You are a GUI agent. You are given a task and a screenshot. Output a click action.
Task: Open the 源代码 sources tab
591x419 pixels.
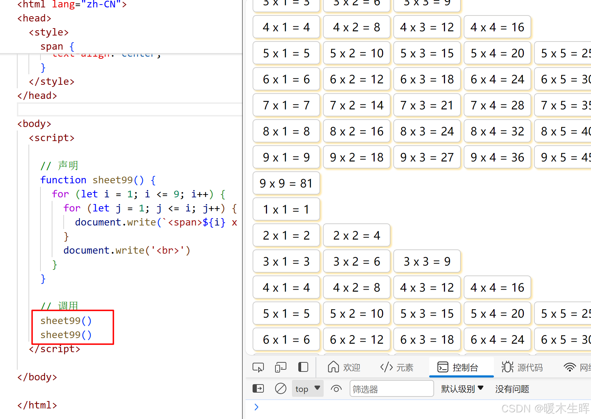(x=522, y=367)
